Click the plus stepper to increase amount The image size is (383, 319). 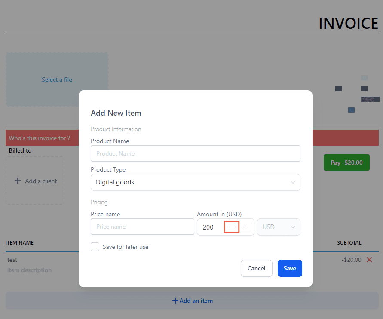coord(245,227)
